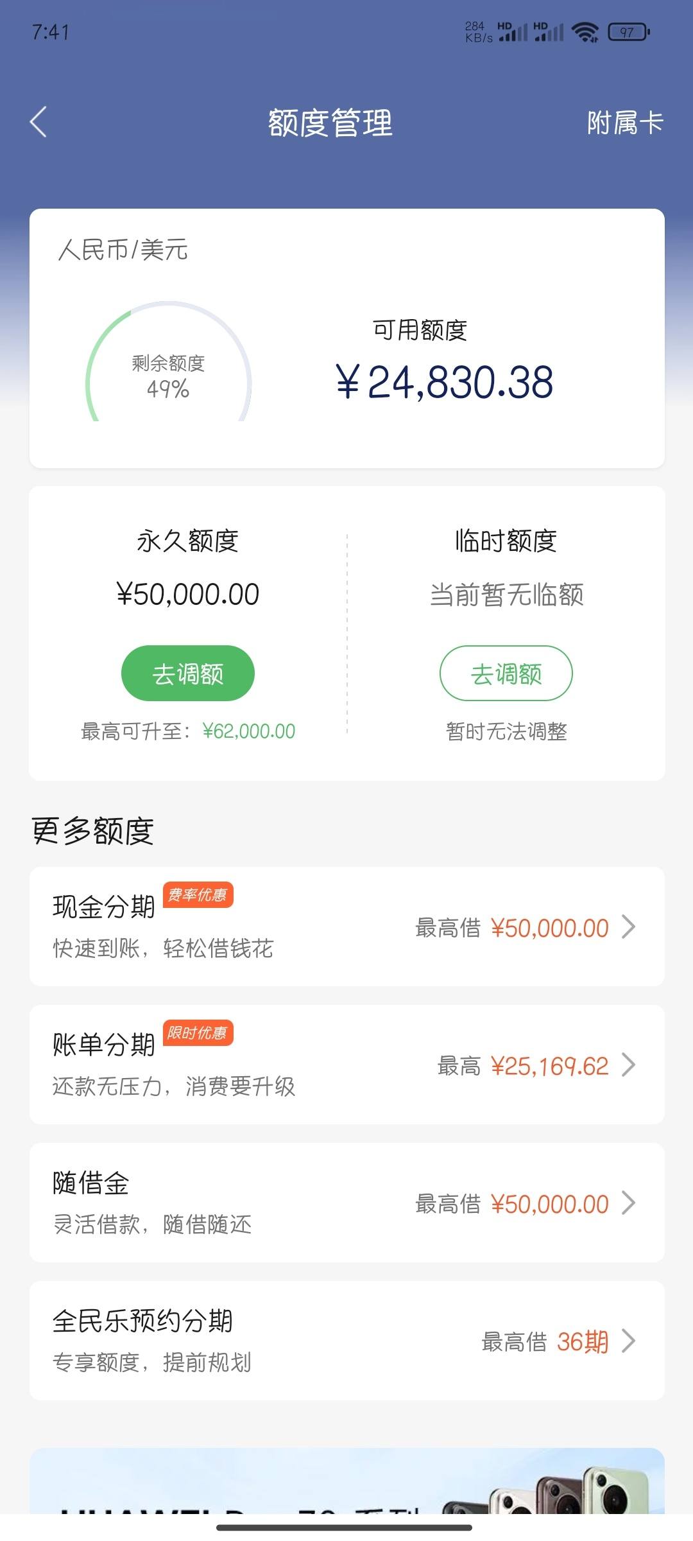
Task: Select the 随借金 list entry
Action: tap(346, 1203)
